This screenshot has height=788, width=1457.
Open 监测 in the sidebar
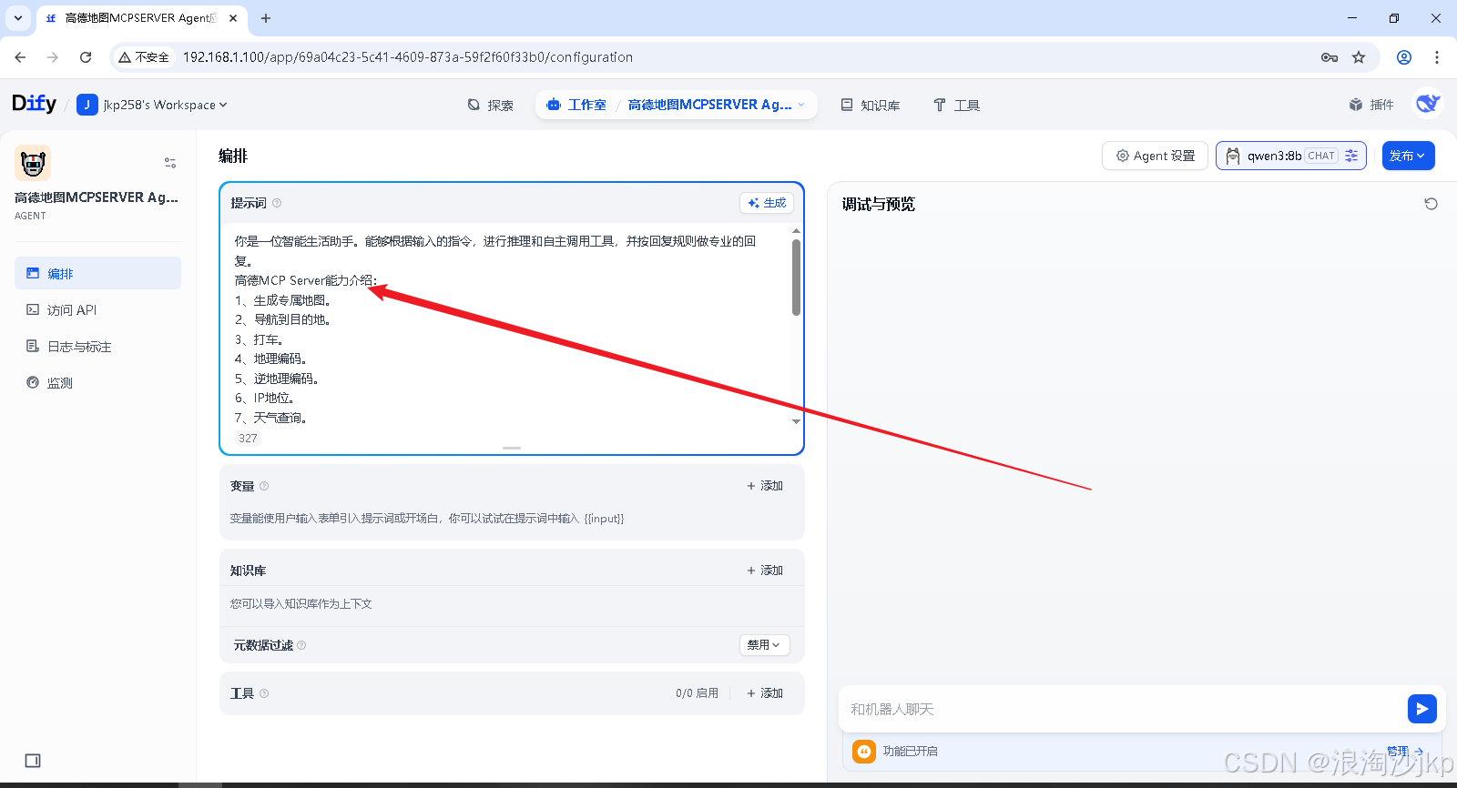[97, 382]
